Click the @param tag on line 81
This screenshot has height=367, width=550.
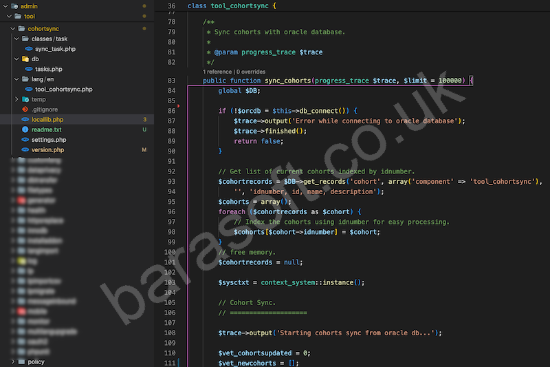(x=226, y=52)
